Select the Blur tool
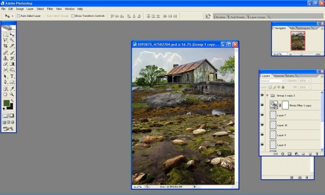 pos(5,69)
